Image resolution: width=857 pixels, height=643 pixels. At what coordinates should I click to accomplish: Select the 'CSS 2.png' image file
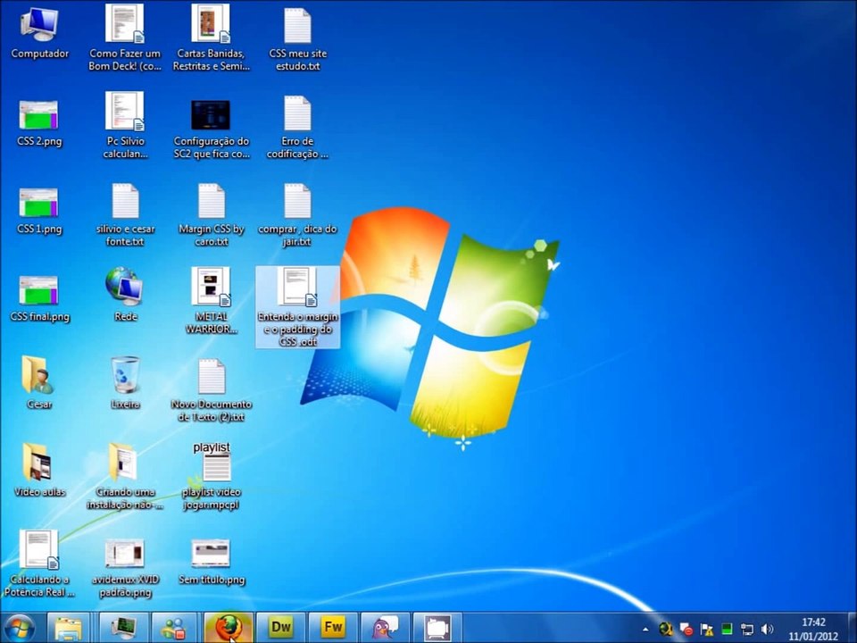(x=39, y=123)
